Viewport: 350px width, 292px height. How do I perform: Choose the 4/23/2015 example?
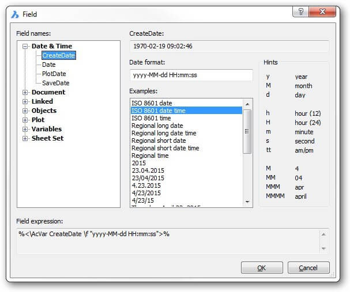coord(186,193)
